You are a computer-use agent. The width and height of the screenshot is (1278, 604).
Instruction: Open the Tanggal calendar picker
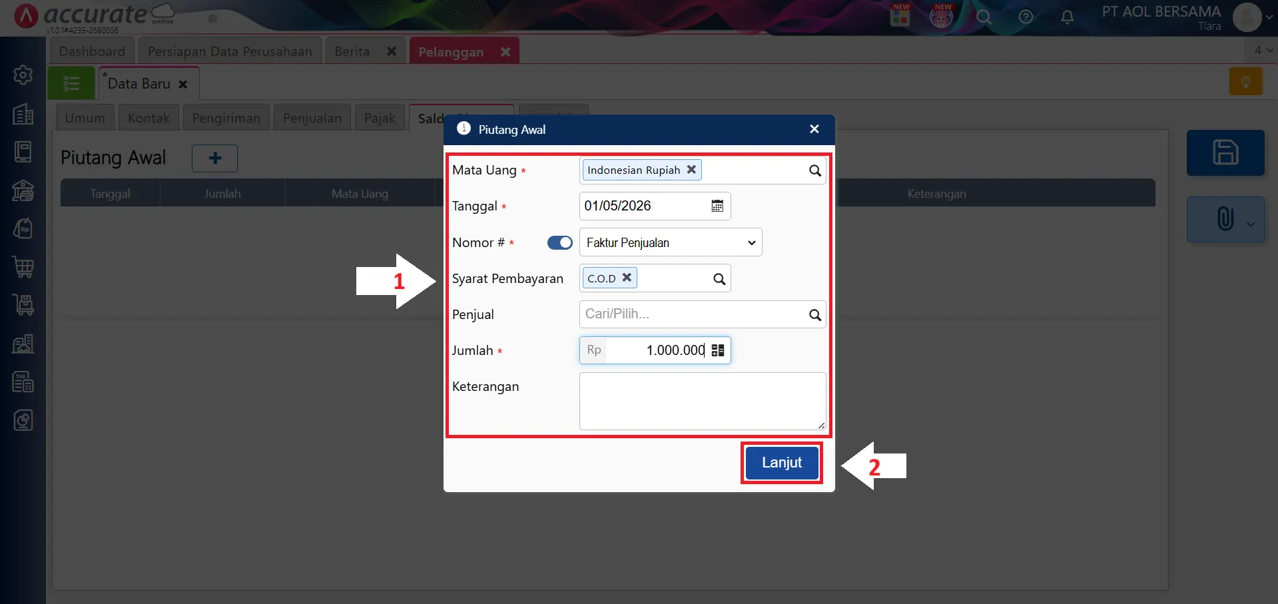(717, 206)
